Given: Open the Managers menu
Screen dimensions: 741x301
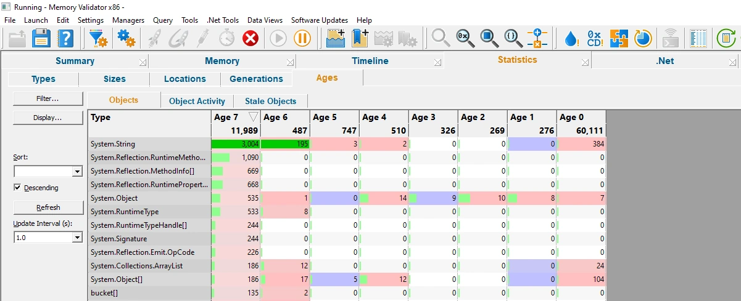Looking at the screenshot, I should (128, 20).
